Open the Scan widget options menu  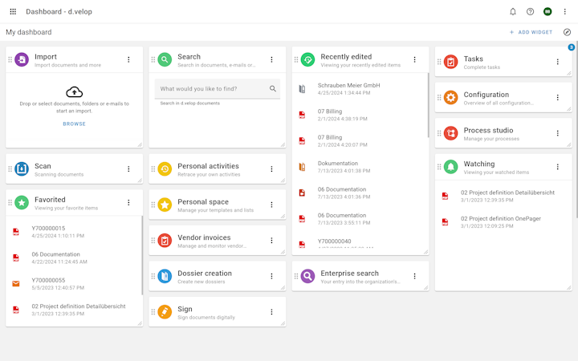128,168
